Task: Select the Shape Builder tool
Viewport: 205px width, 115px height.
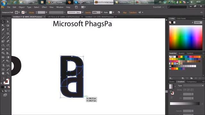Action: [3, 53]
